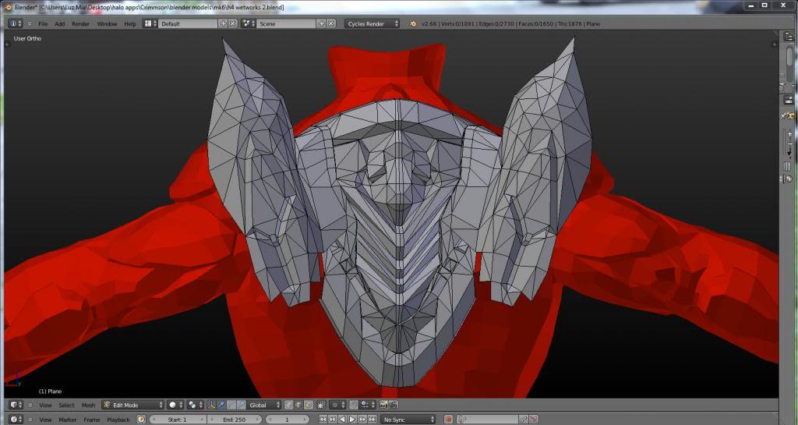The image size is (798, 425).
Task: Toggle snap during transform
Action: coord(354,406)
